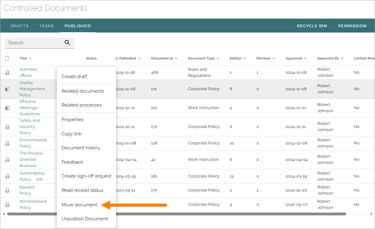The width and height of the screenshot is (375, 229).
Task: Click PDF icon for The Process Oriented Business
Action: click(x=7, y=160)
